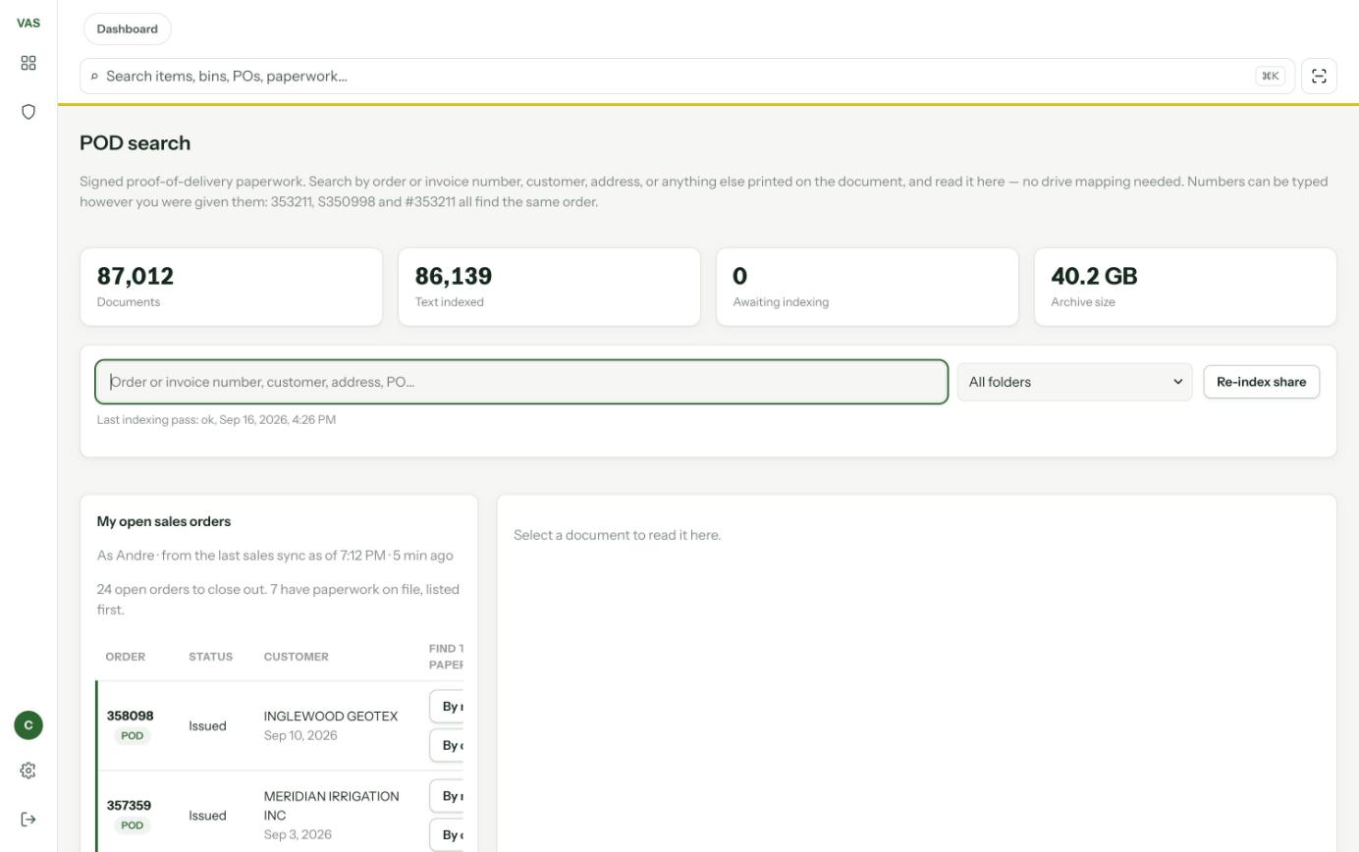Focus the global search items, bins, POs field

click(x=687, y=77)
